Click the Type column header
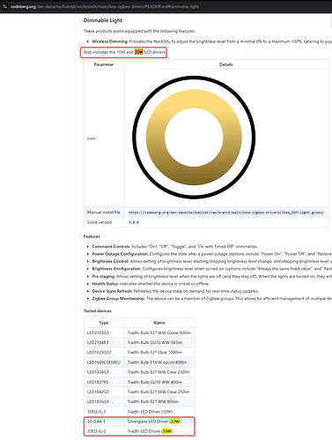332x440 pixels. click(104, 323)
